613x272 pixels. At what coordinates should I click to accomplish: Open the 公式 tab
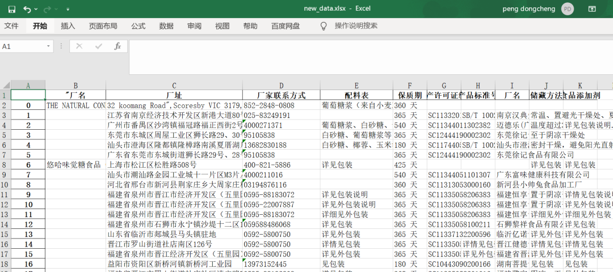138,26
